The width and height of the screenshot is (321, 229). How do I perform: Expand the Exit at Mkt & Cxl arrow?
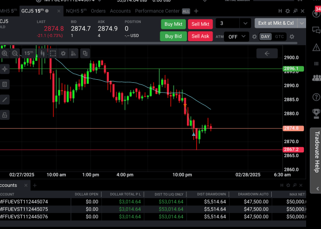coord(302,23)
